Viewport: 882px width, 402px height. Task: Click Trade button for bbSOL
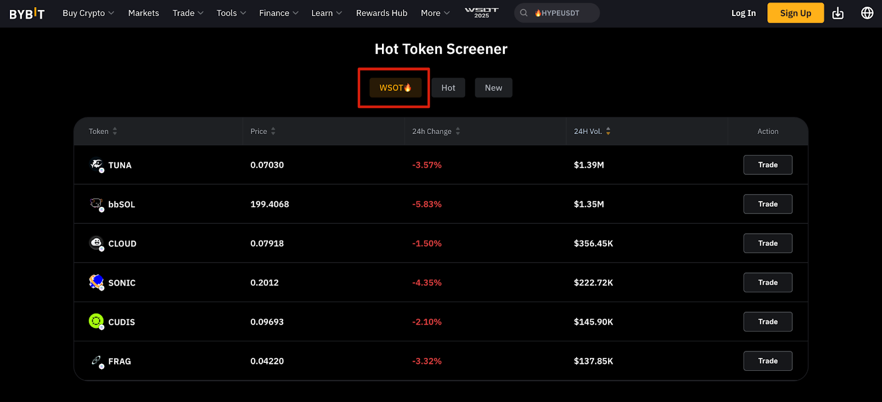click(768, 204)
